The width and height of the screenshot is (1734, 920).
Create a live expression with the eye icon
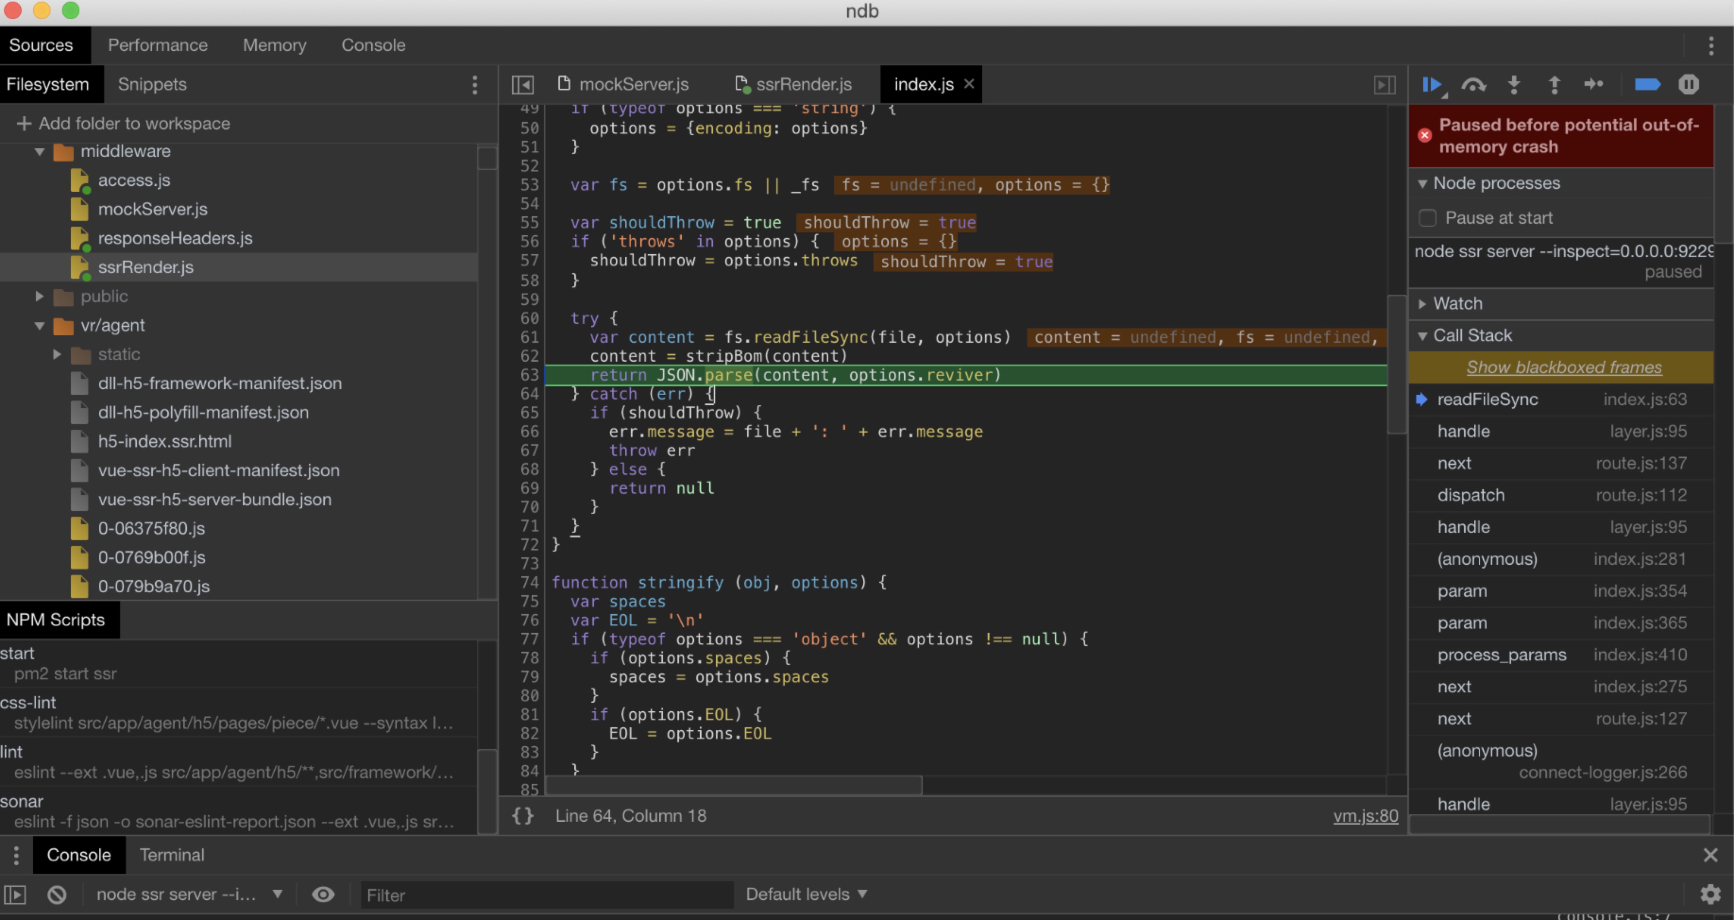324,895
